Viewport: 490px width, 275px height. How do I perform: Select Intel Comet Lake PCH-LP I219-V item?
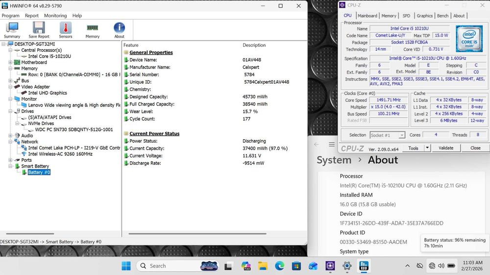74,148
